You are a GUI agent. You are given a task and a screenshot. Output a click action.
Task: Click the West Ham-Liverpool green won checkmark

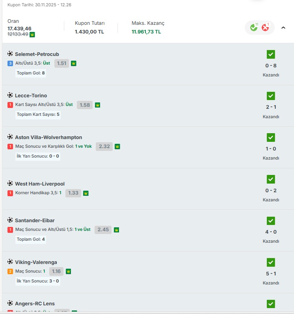pos(271,179)
